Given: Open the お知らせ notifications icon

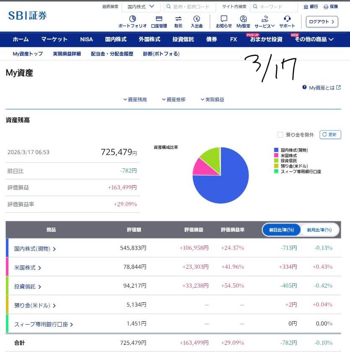Looking at the screenshot, I should pyautogui.click(x=224, y=19).
